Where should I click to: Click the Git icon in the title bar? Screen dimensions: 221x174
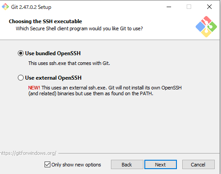[5, 7]
